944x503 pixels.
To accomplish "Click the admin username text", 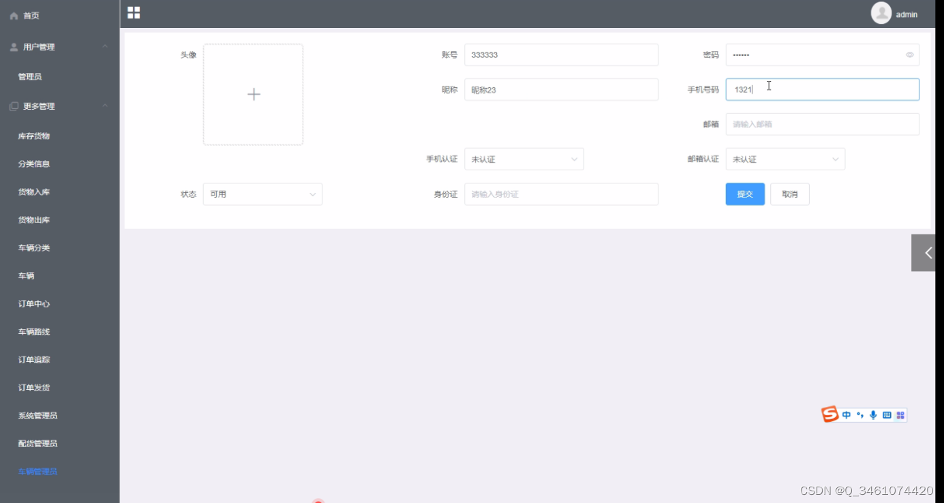I will tap(907, 14).
